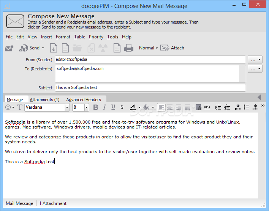Click the font T icon
The image size is (269, 211).
tap(20, 107)
